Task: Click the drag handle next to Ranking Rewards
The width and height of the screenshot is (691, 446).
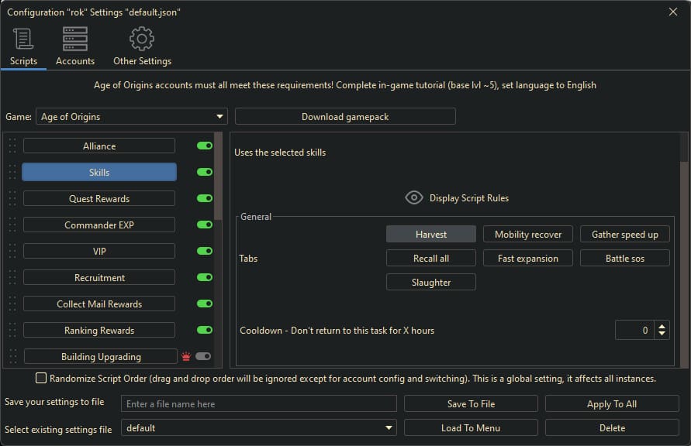Action: tap(12, 330)
